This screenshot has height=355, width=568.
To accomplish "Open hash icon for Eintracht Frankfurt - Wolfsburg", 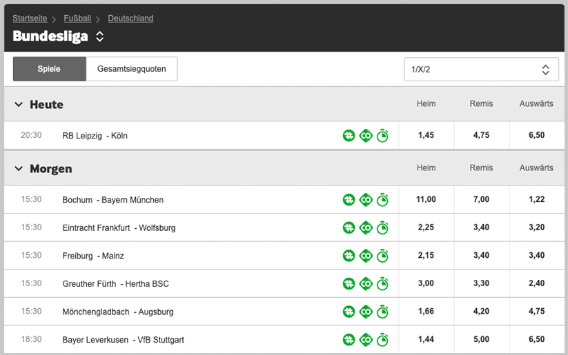I will pos(349,227).
